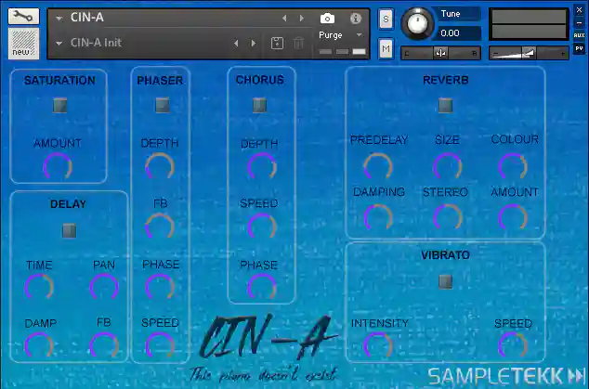This screenshot has height=389, width=589.
Task: Click the new instrument icon thumbnail
Action: point(23,44)
